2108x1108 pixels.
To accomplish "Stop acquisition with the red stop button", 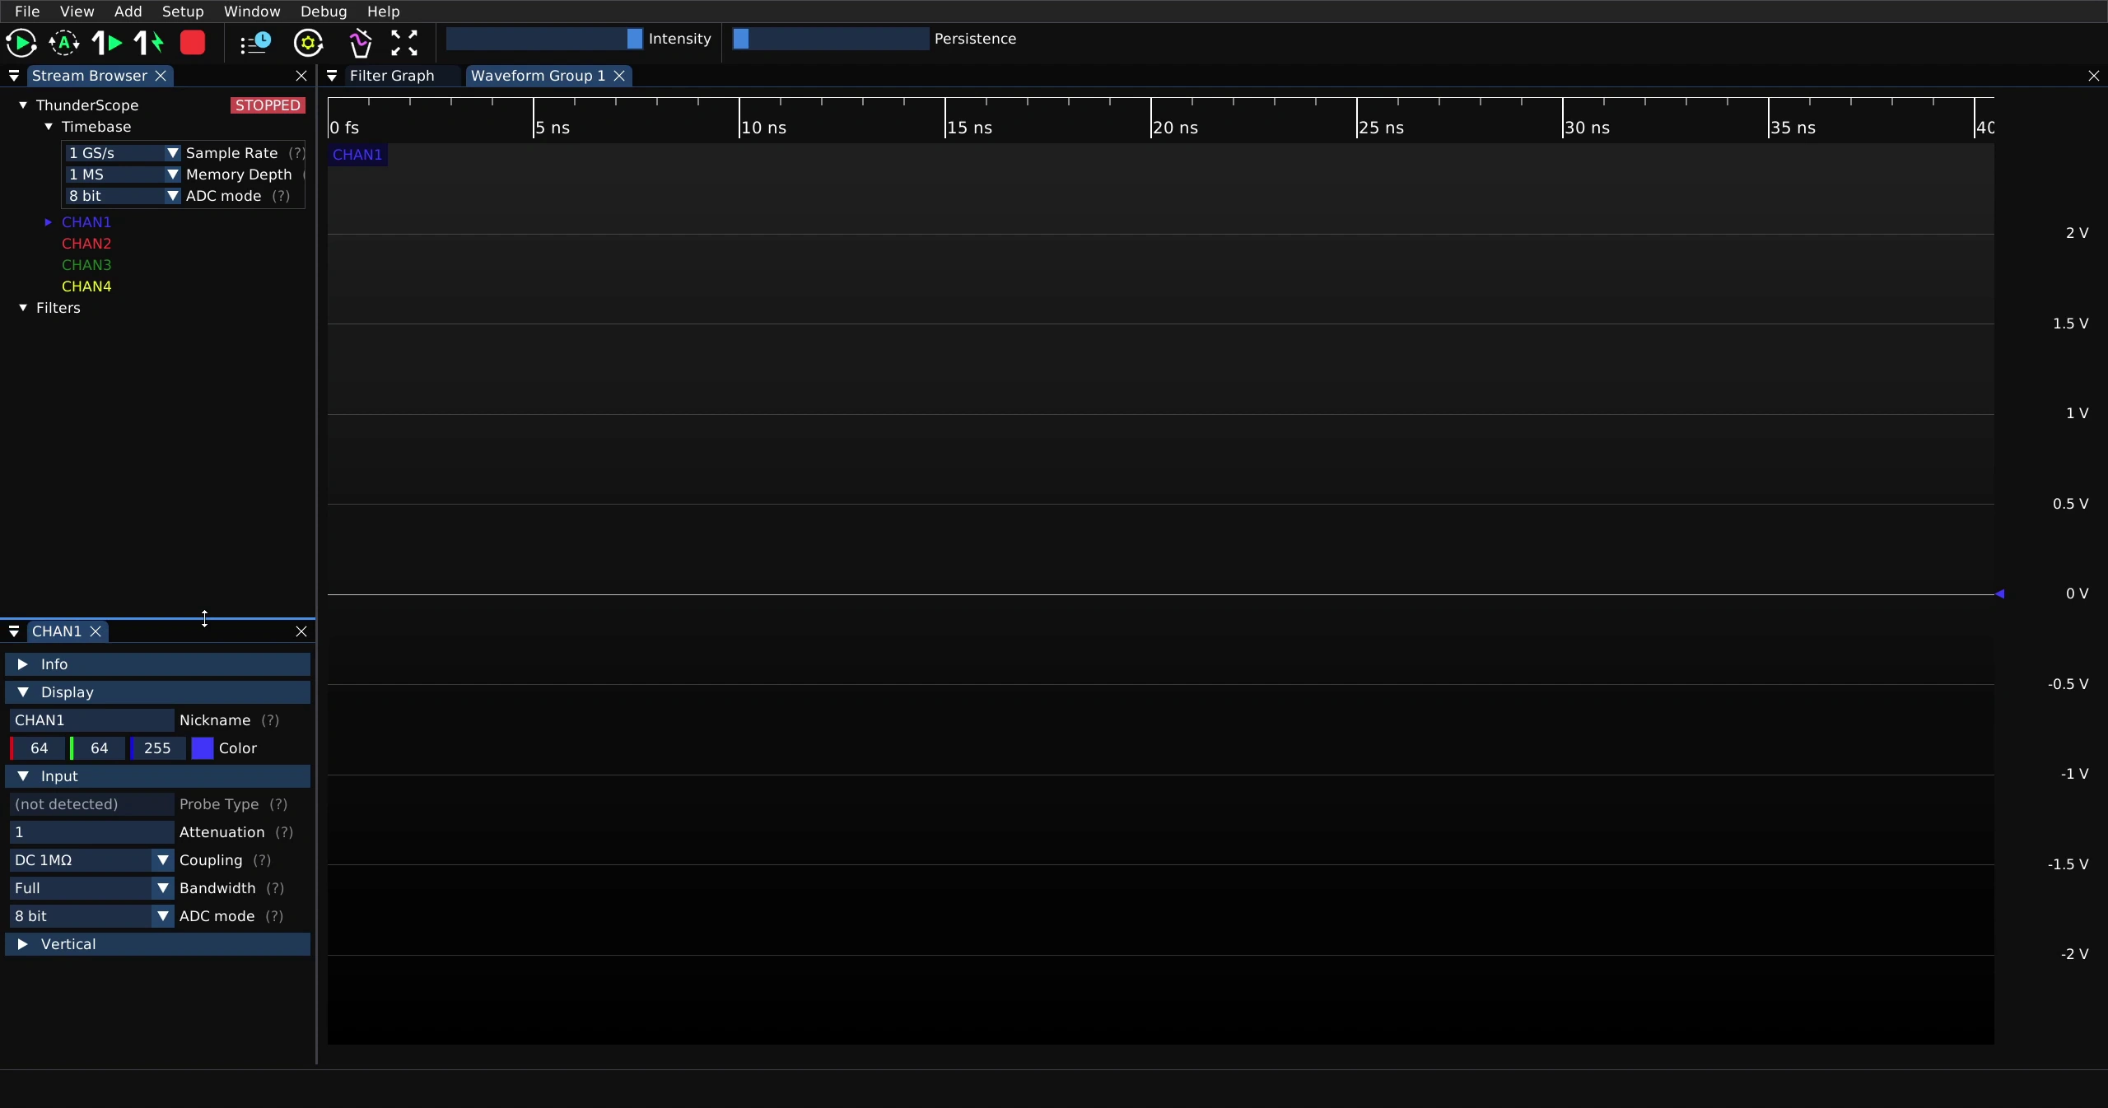I will pos(193,43).
